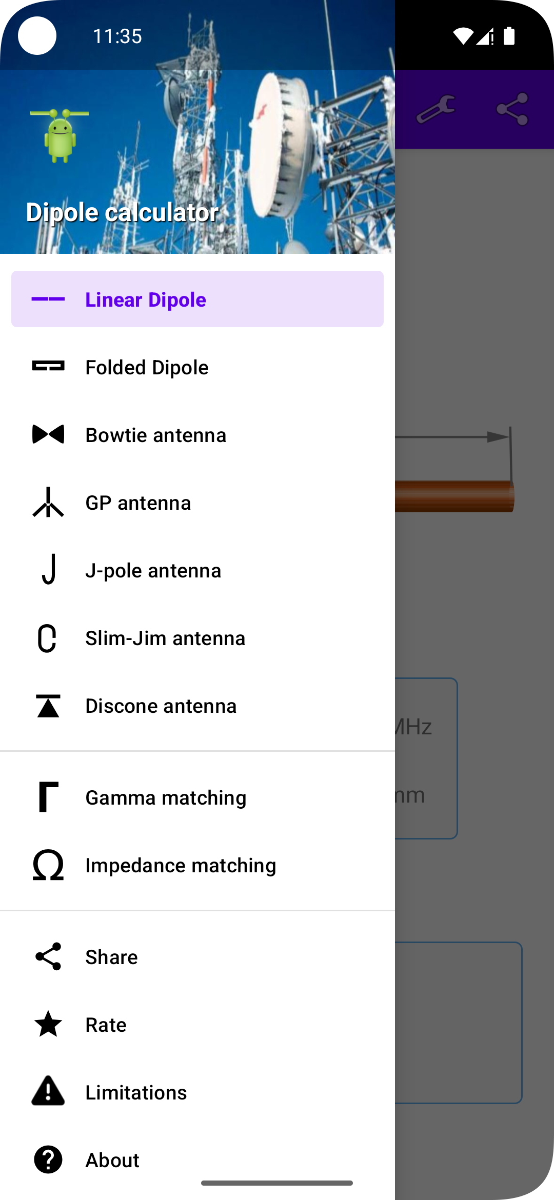Screen dimensions: 554x1200
Task: Tap the omega Impedance matching icon
Action: pyautogui.click(x=48, y=865)
